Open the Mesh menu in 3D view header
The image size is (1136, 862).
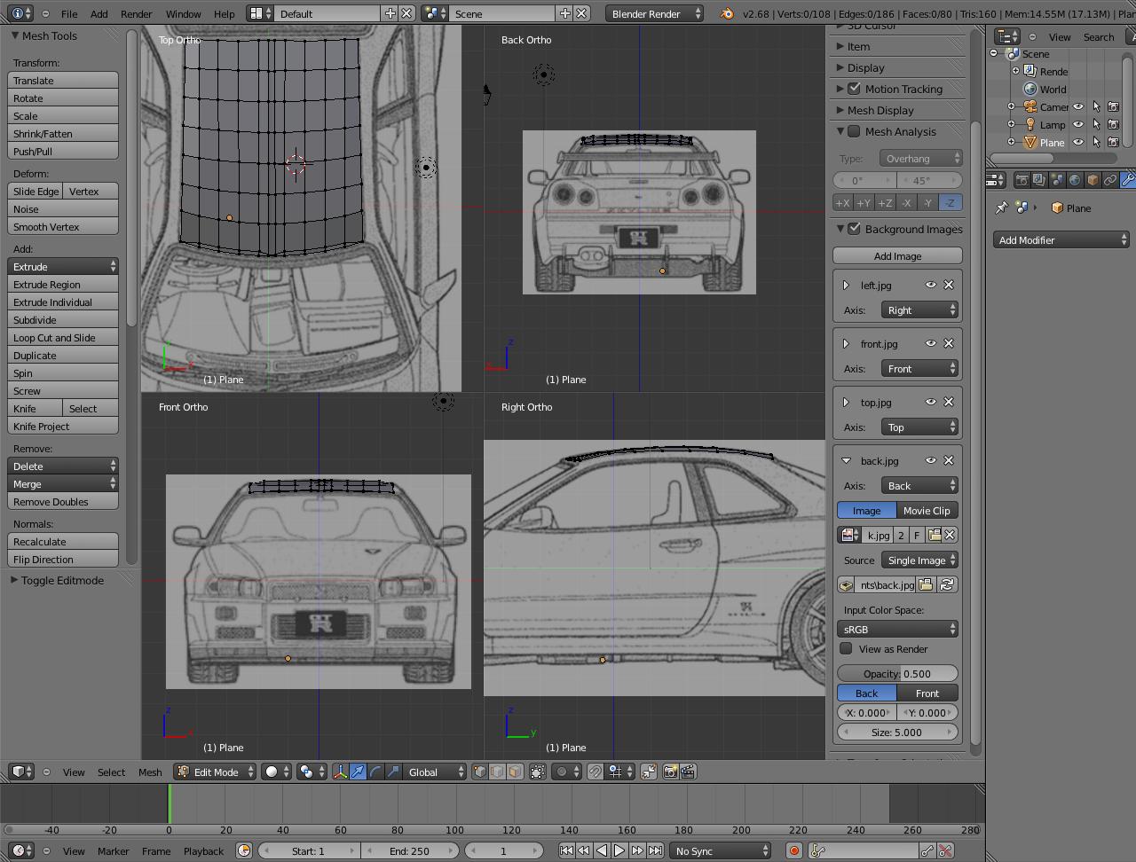150,772
